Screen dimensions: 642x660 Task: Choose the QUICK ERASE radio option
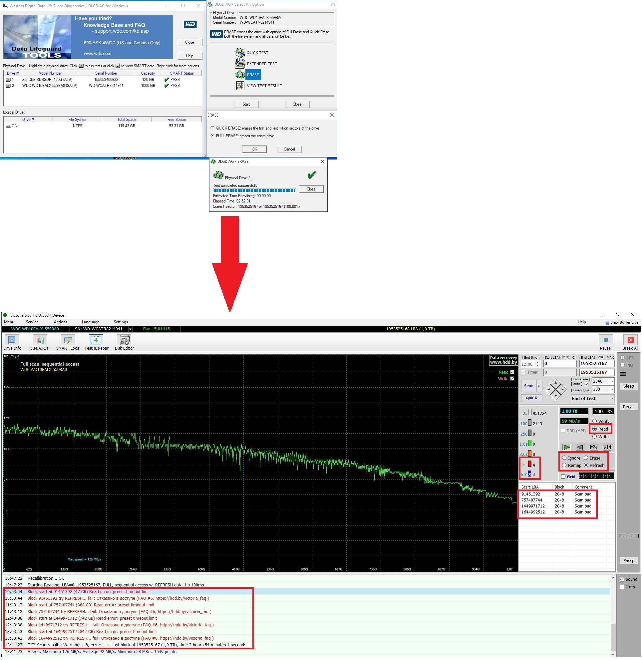click(212, 128)
